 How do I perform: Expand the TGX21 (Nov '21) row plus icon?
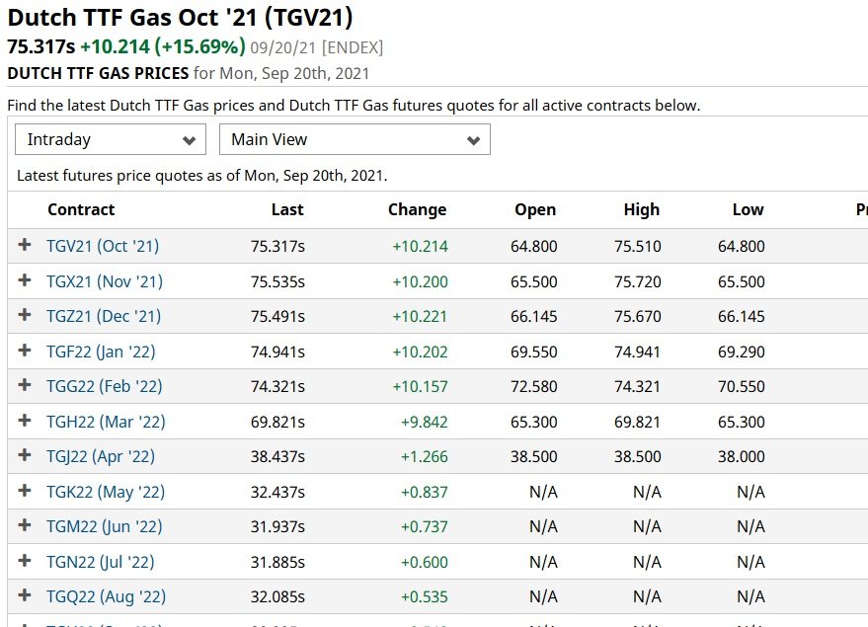coord(25,280)
